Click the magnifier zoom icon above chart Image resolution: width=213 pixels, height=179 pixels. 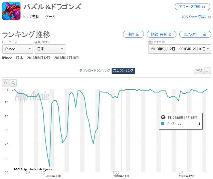click(13, 83)
